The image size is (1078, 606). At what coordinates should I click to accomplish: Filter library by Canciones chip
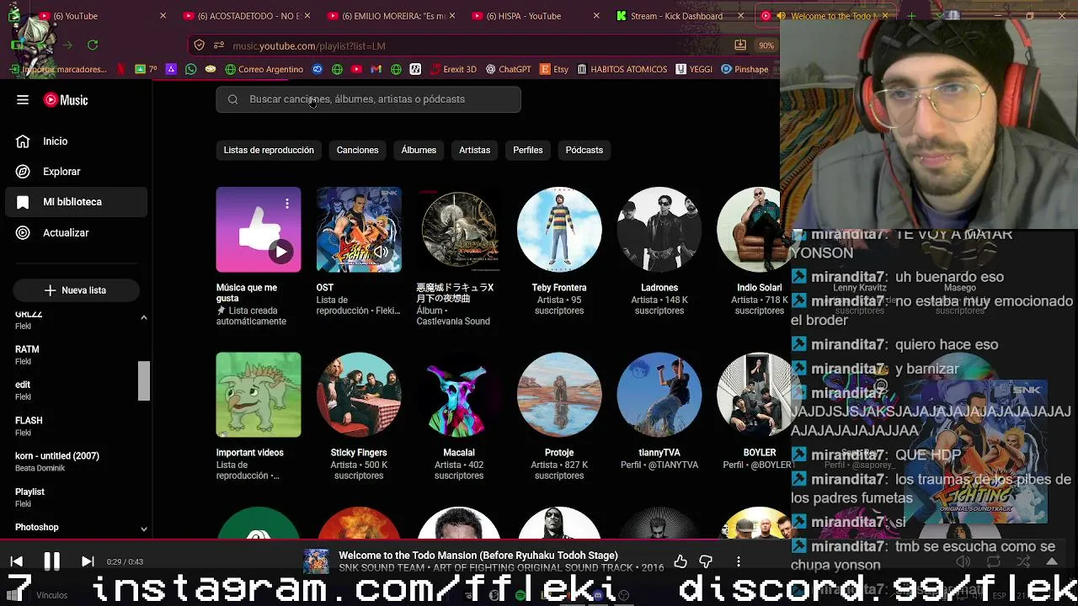coord(357,150)
